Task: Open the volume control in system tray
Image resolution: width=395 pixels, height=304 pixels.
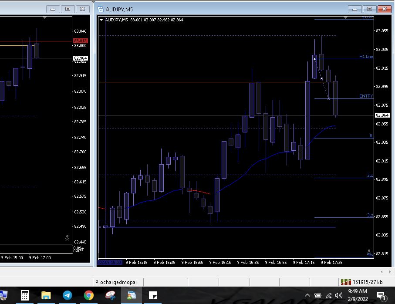Action: click(x=339, y=296)
